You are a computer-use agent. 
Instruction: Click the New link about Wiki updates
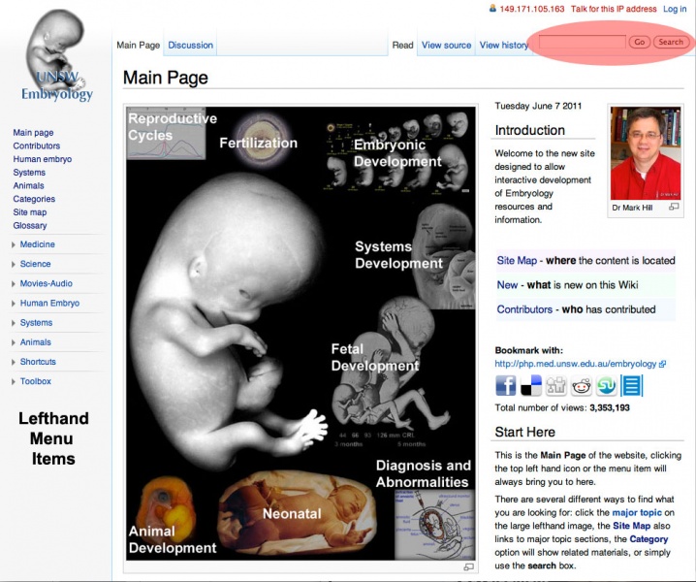[507, 285]
